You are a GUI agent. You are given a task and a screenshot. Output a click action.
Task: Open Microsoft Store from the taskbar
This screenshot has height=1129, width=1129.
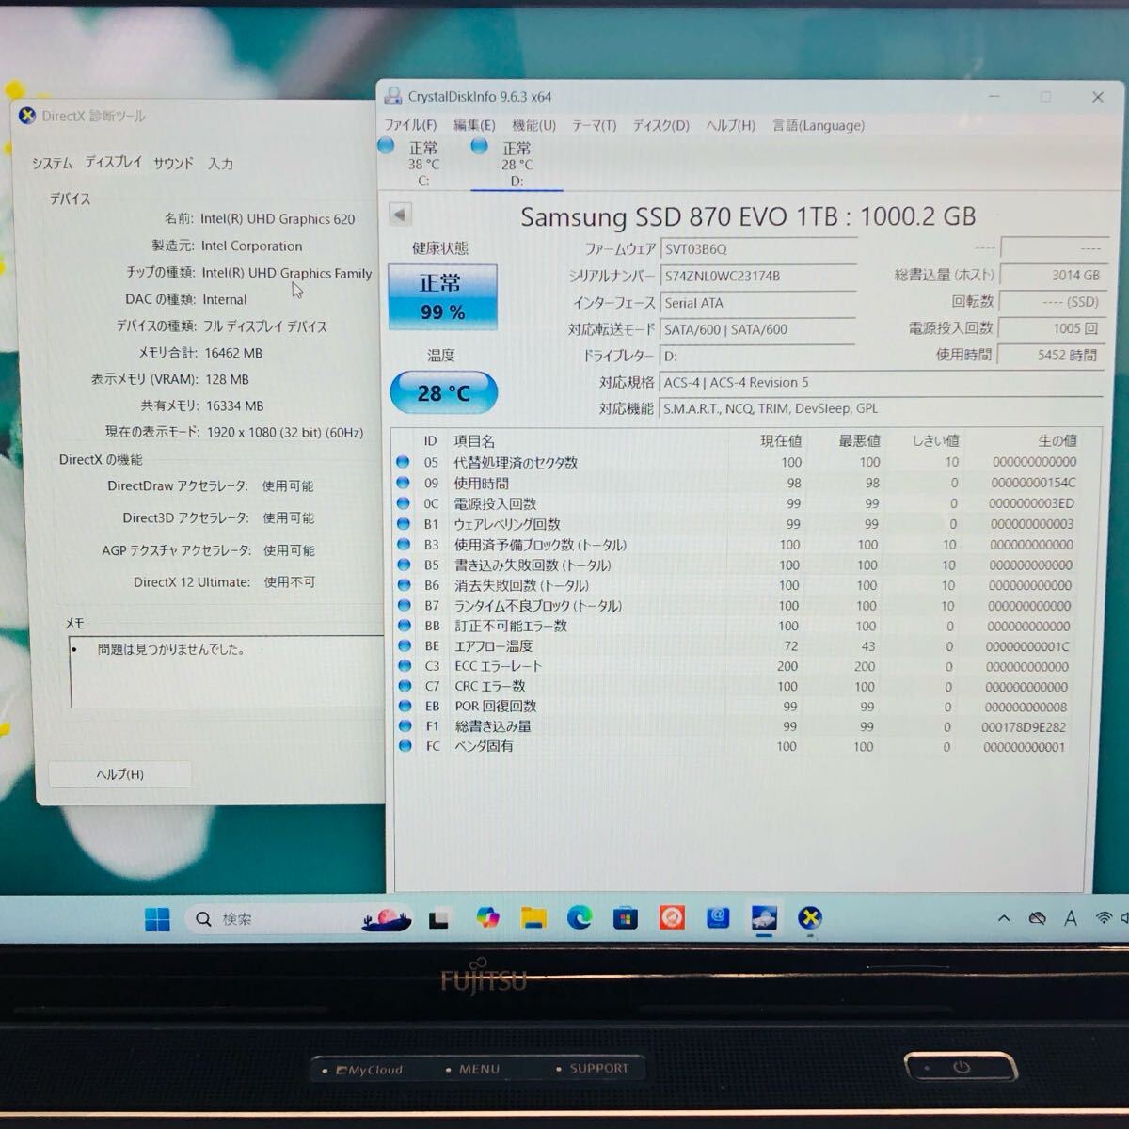(x=626, y=918)
